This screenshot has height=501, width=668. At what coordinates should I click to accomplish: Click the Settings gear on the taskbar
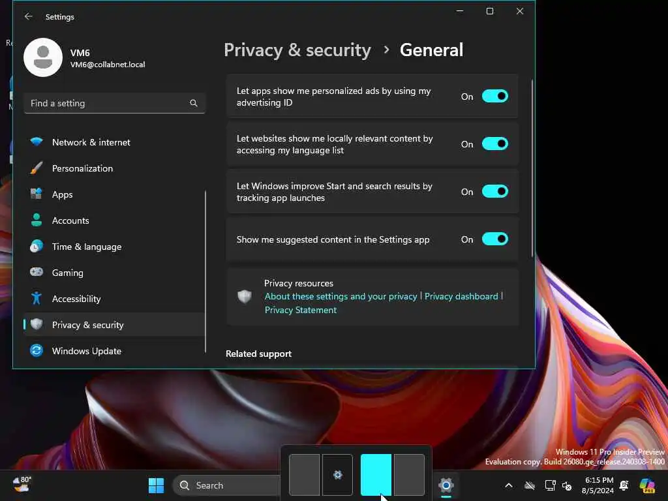[x=446, y=485]
